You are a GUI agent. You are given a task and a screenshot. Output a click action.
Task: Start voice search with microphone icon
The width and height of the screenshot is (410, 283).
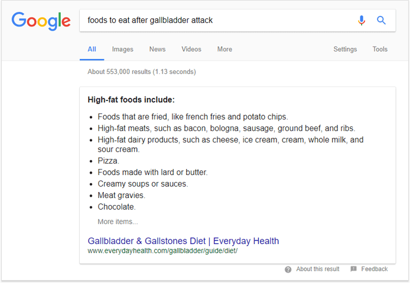[362, 20]
